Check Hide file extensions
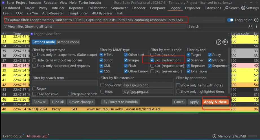Screen dimensions: 260x140 (102, 92)
